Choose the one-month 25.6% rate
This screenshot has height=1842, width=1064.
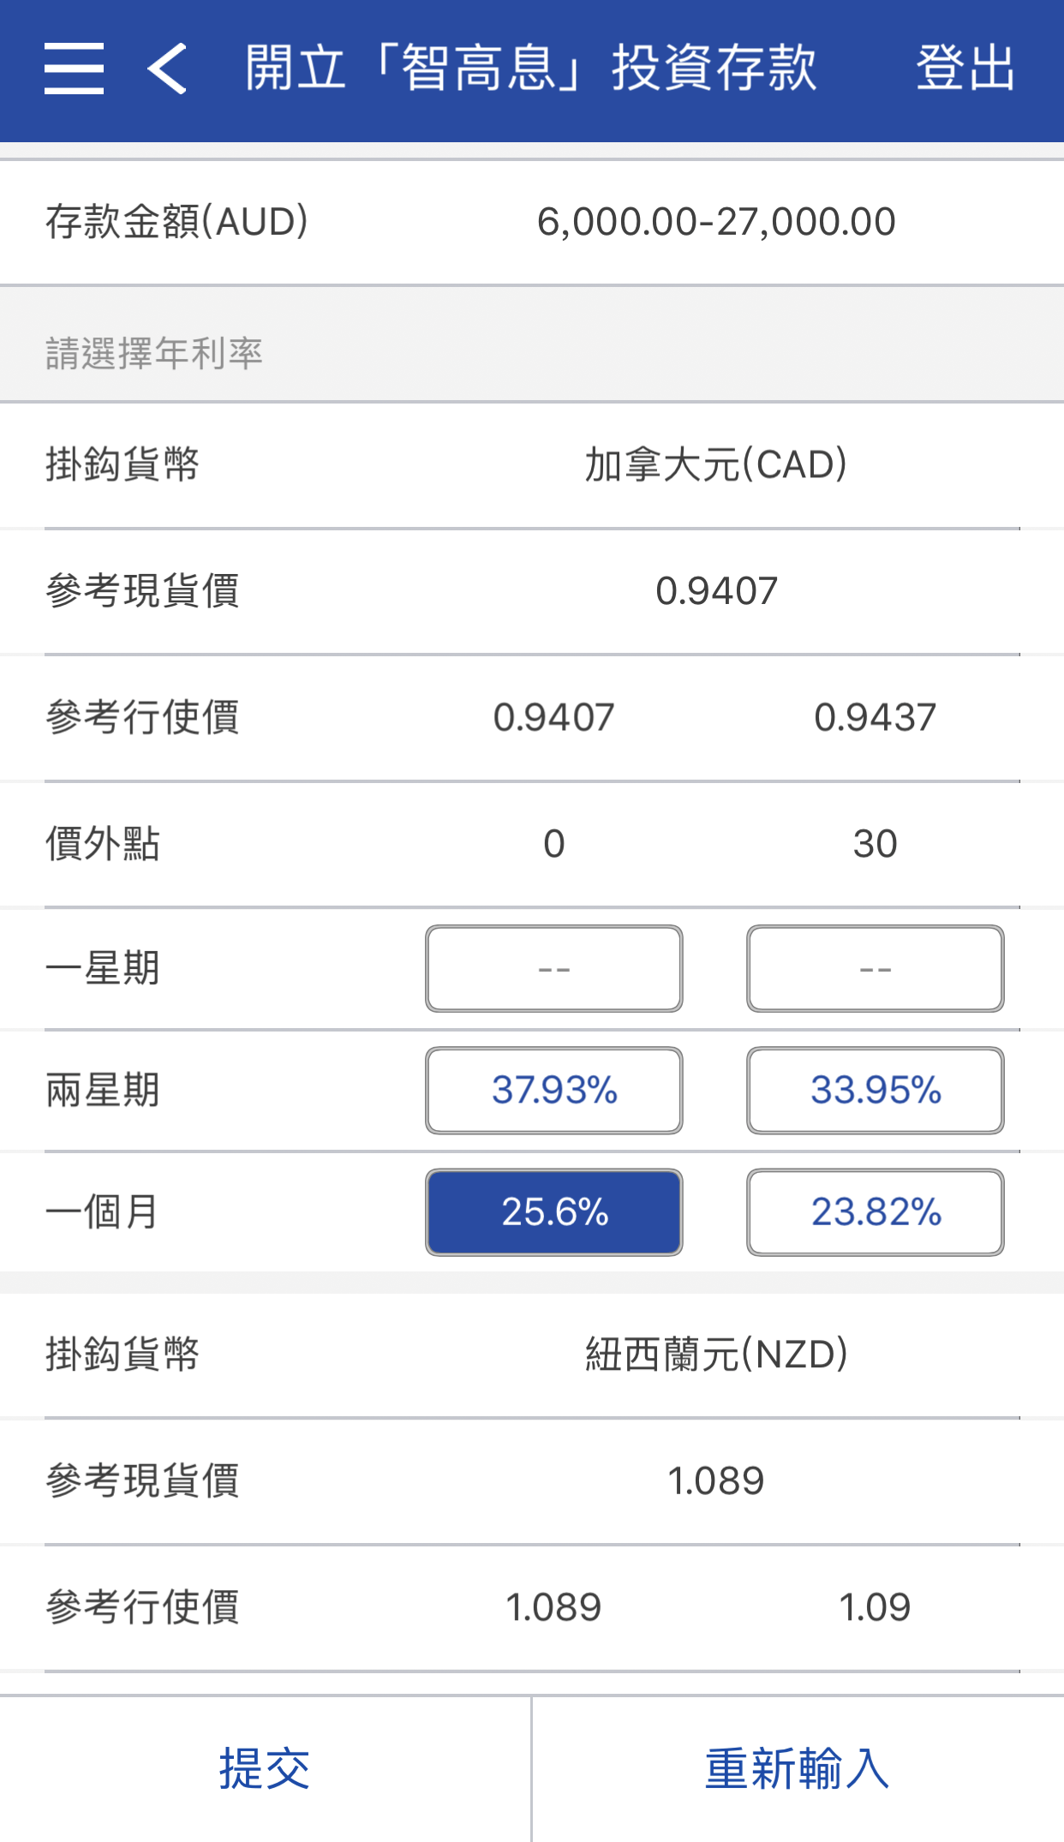pyautogui.click(x=554, y=1212)
